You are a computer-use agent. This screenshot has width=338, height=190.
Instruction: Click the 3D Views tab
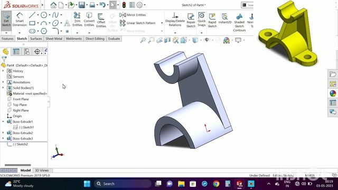(42, 170)
